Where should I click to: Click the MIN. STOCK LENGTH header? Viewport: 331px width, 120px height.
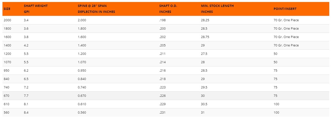tap(218, 9)
